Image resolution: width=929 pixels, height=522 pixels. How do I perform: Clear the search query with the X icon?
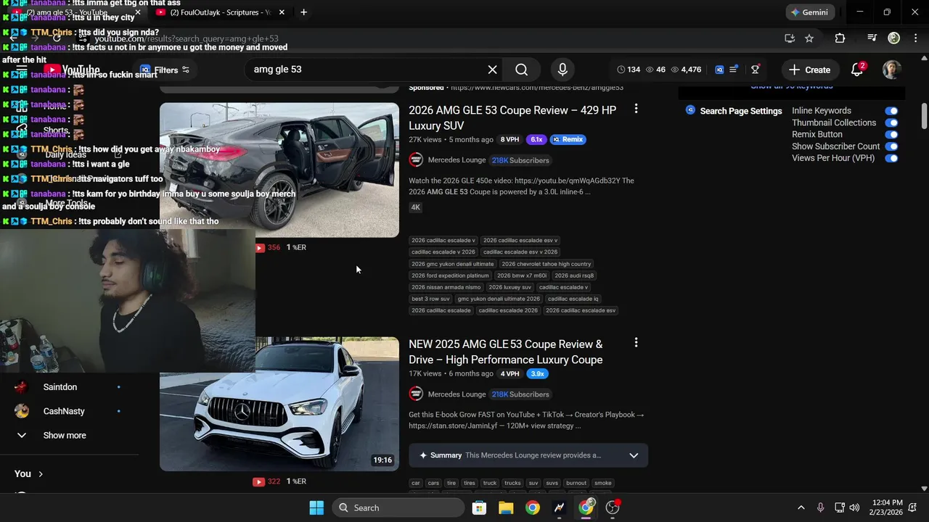click(x=492, y=70)
